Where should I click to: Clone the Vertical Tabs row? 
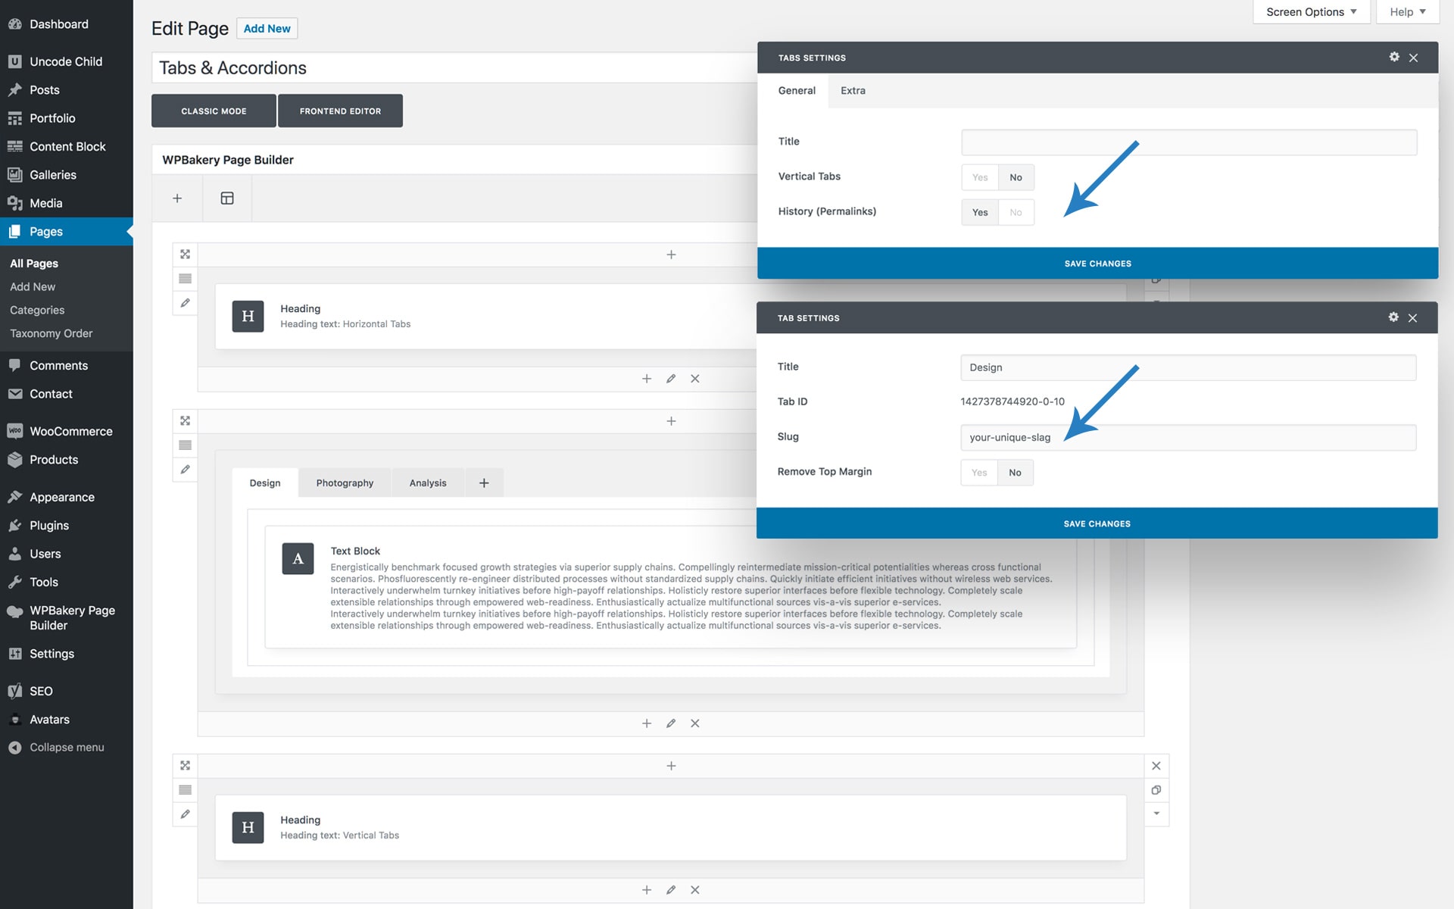click(1156, 790)
